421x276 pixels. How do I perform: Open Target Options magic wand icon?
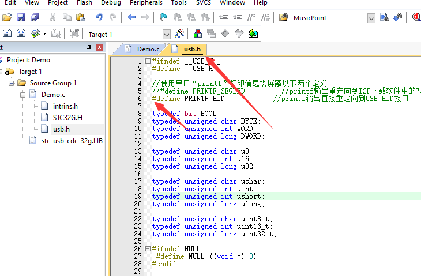180,34
